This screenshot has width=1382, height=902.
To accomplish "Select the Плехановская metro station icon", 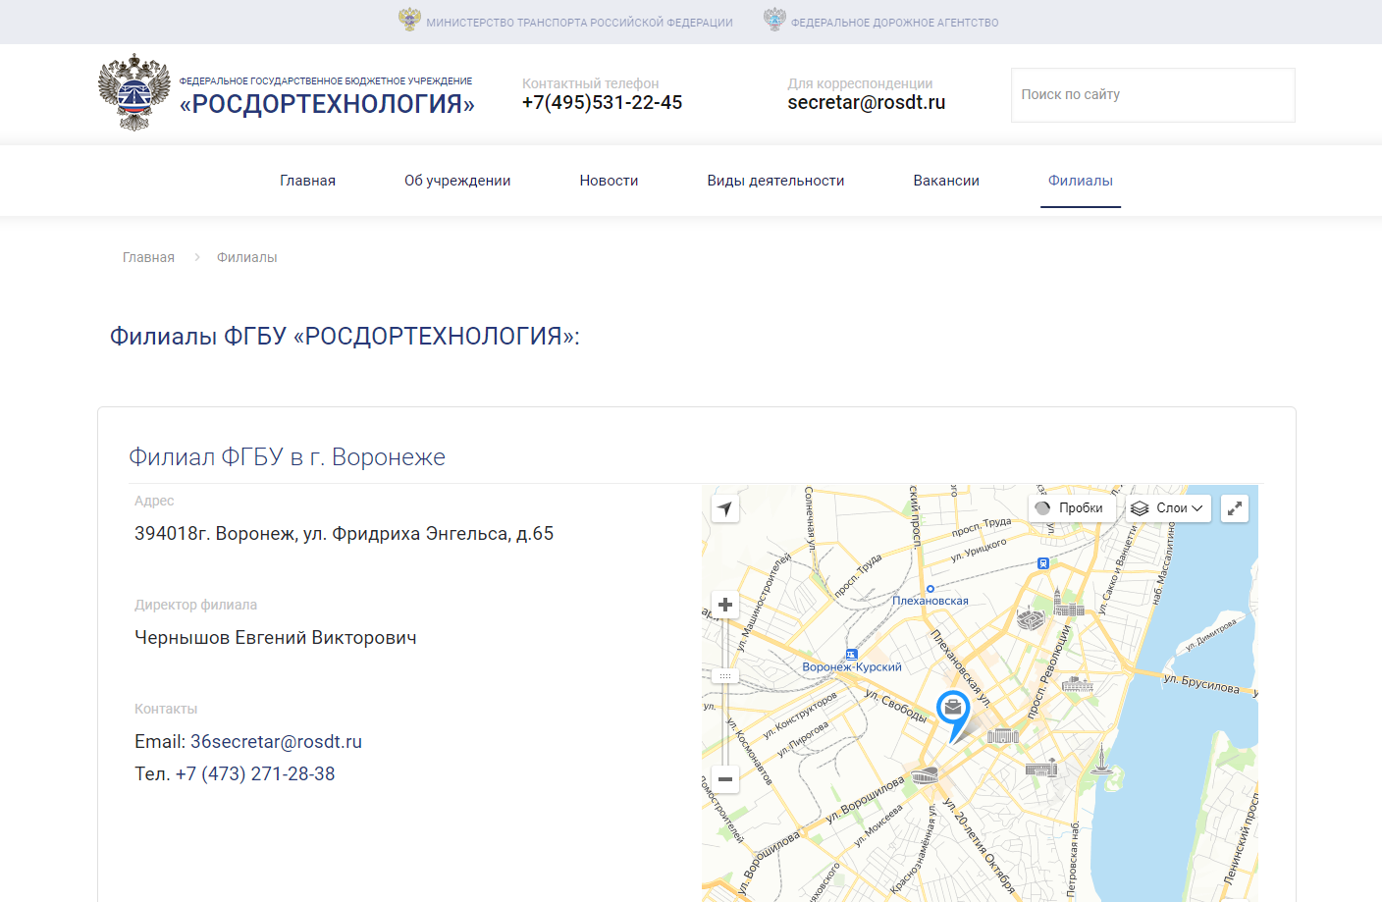I will coord(930,589).
